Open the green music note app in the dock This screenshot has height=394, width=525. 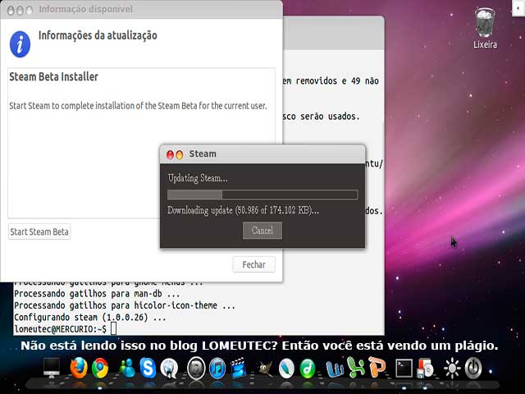307,369
